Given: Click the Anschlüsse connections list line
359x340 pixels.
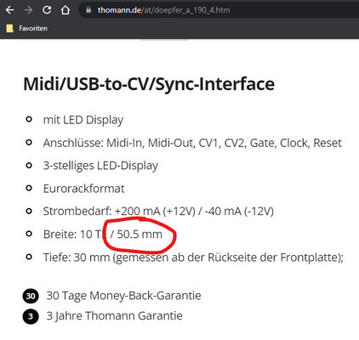Looking at the screenshot, I should 192,143.
